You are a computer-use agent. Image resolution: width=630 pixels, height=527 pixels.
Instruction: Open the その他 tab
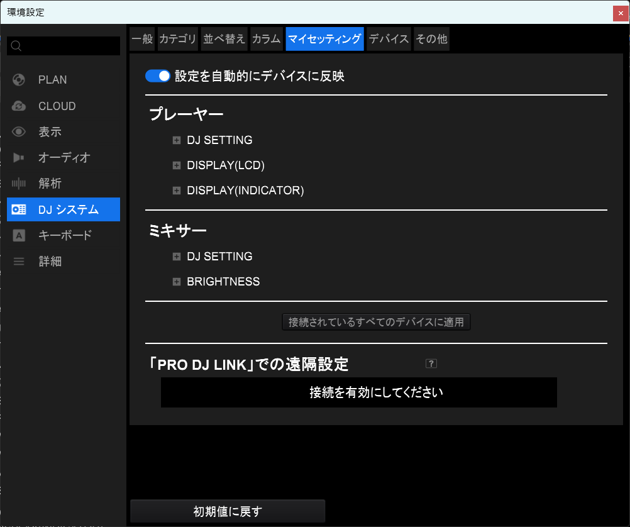[431, 39]
